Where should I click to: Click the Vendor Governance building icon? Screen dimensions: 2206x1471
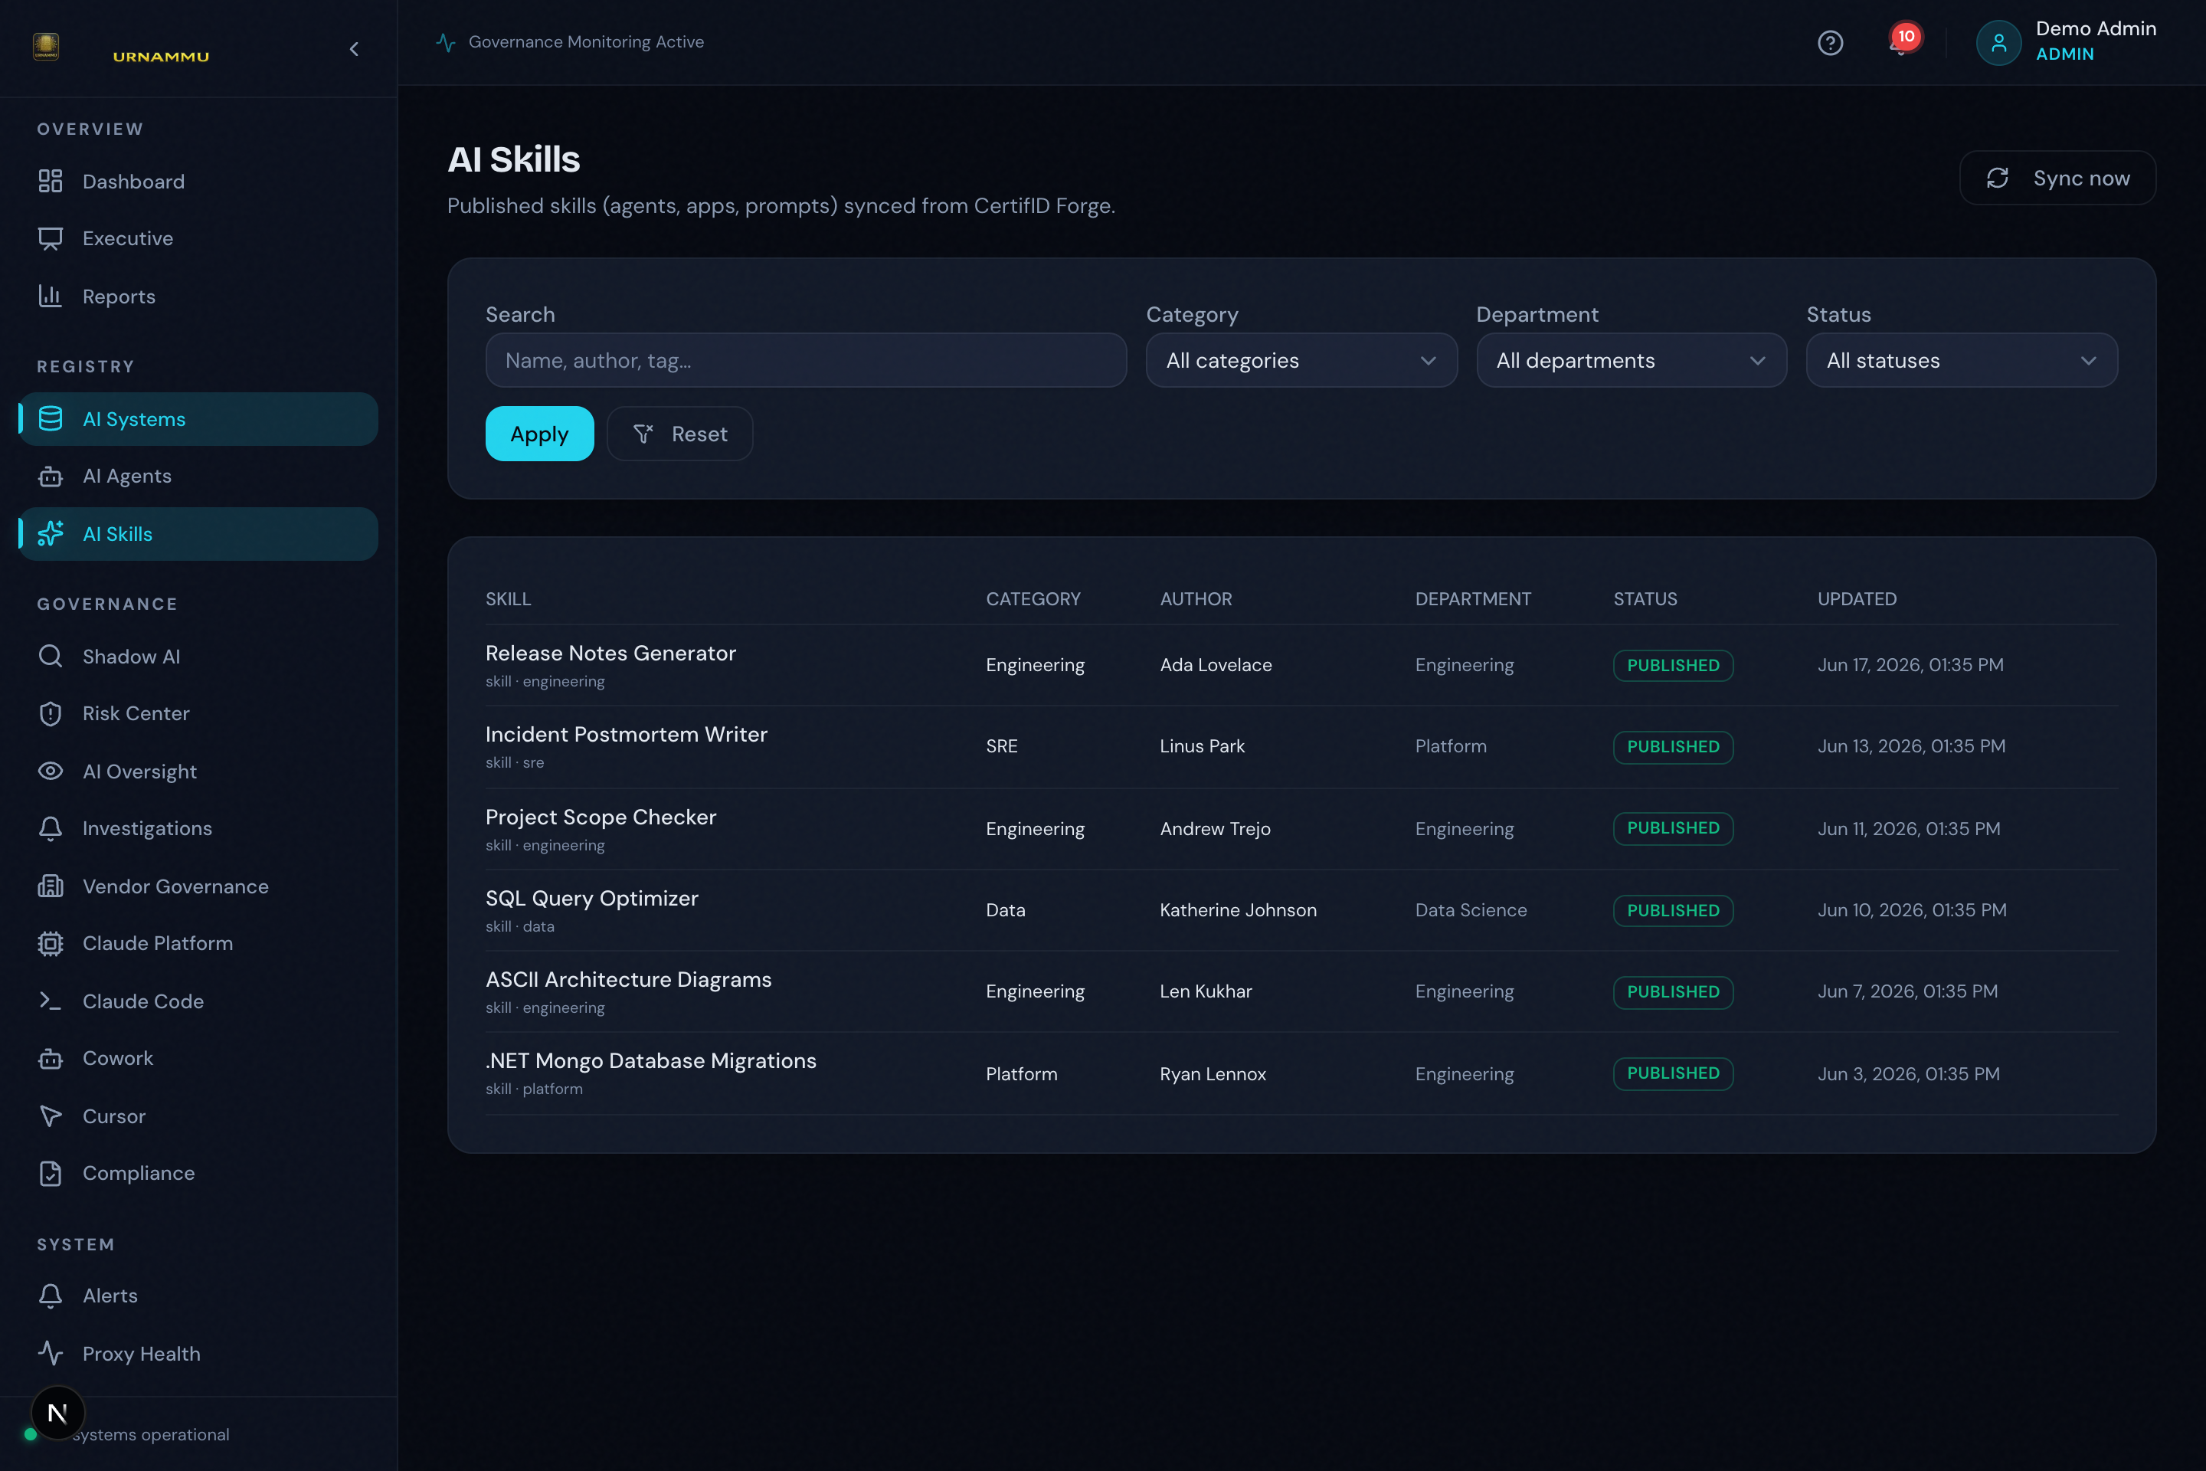pyautogui.click(x=51, y=886)
